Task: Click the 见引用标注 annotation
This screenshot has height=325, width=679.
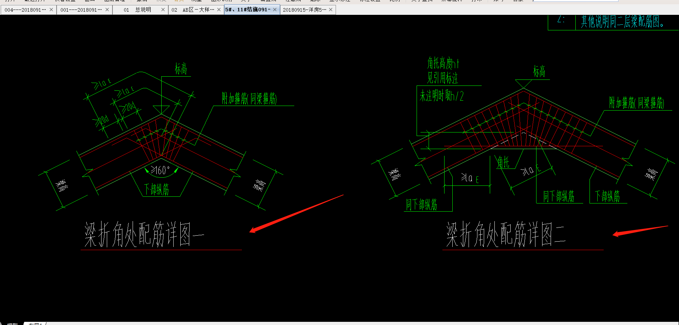Action: tap(442, 78)
